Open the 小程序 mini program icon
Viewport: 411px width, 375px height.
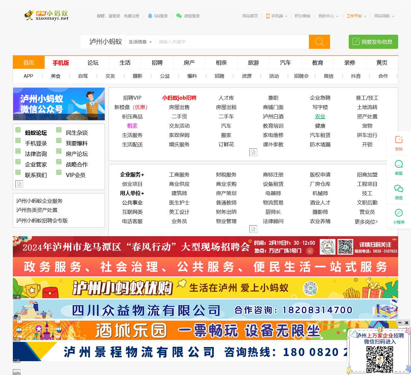(398, 213)
